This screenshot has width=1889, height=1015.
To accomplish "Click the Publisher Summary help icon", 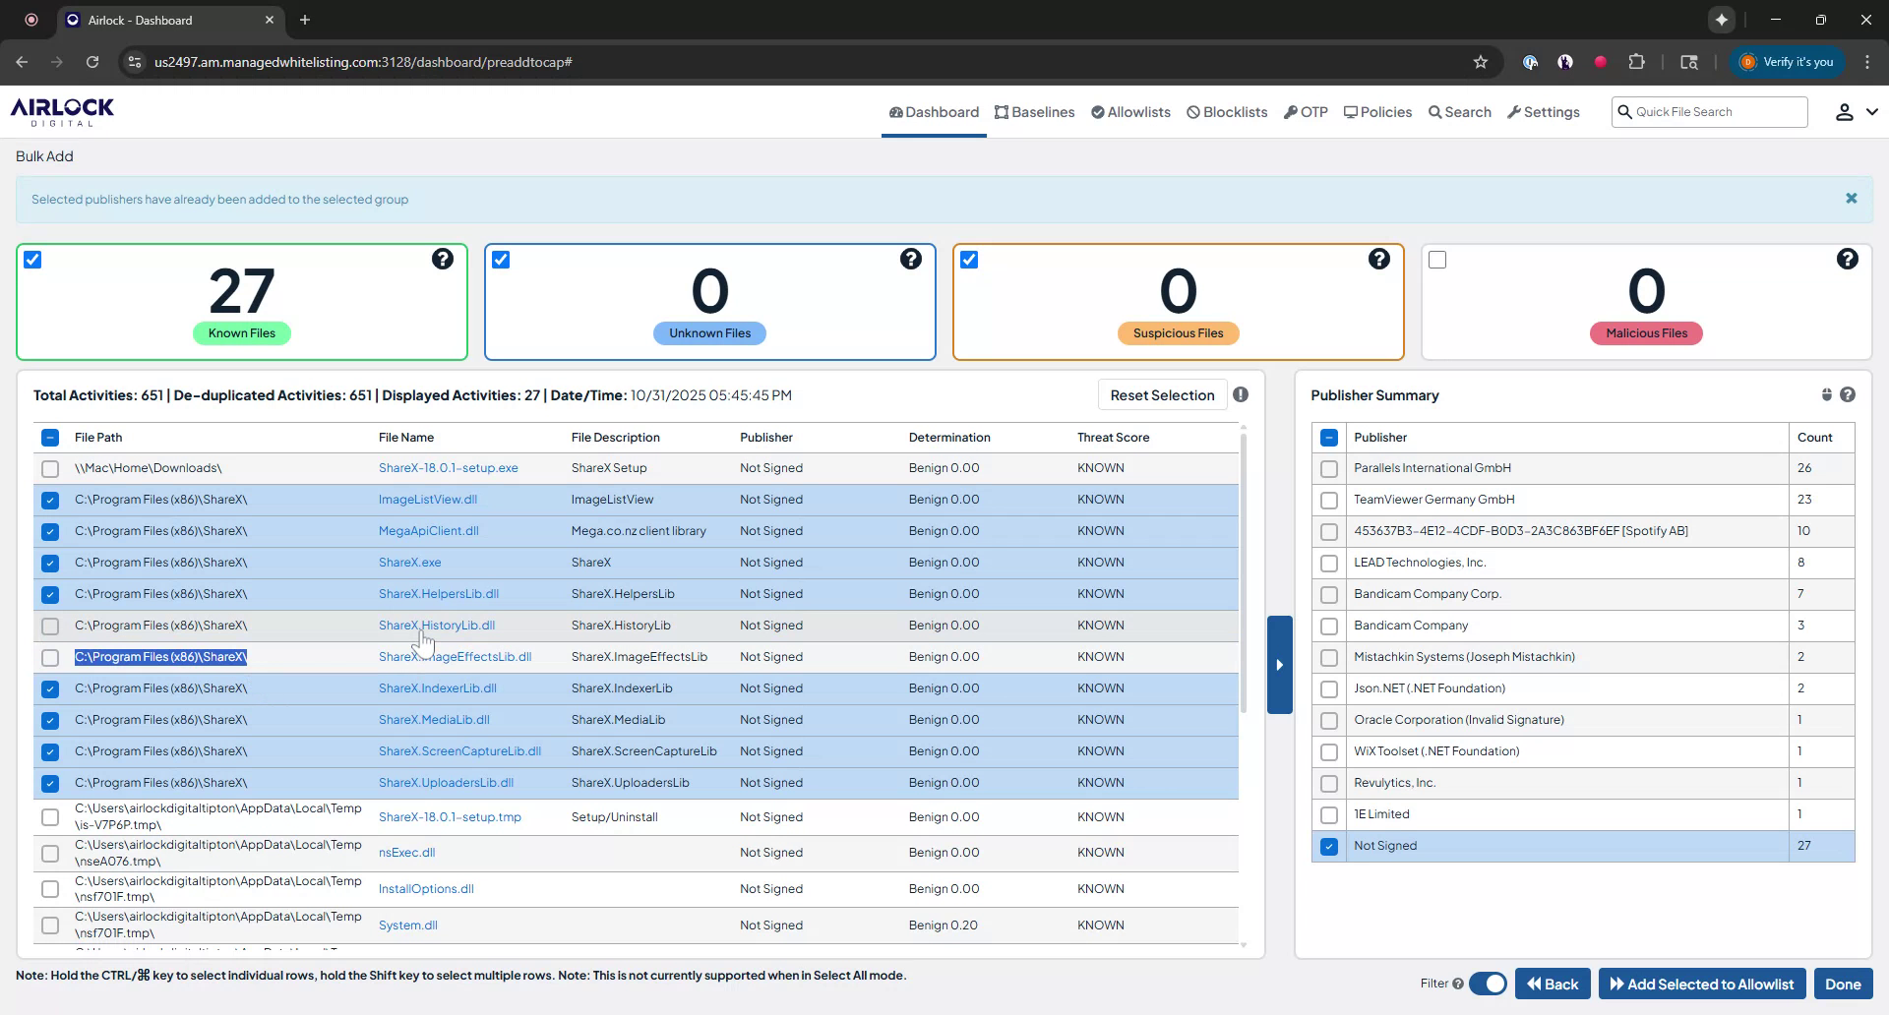I will coord(1848,394).
